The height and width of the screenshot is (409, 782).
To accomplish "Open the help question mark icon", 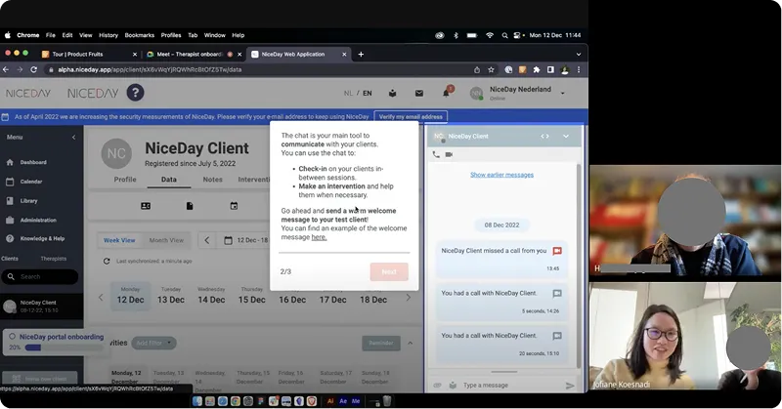I will click(x=135, y=93).
